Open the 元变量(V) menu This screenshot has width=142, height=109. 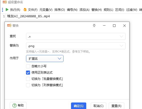point(46,10)
